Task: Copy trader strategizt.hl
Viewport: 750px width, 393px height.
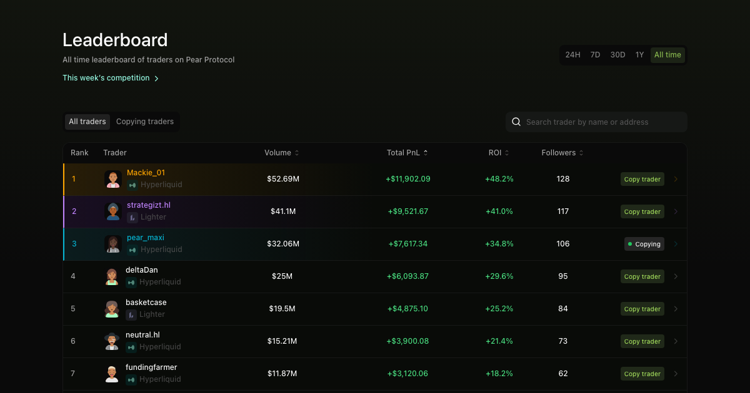Action: tap(642, 211)
